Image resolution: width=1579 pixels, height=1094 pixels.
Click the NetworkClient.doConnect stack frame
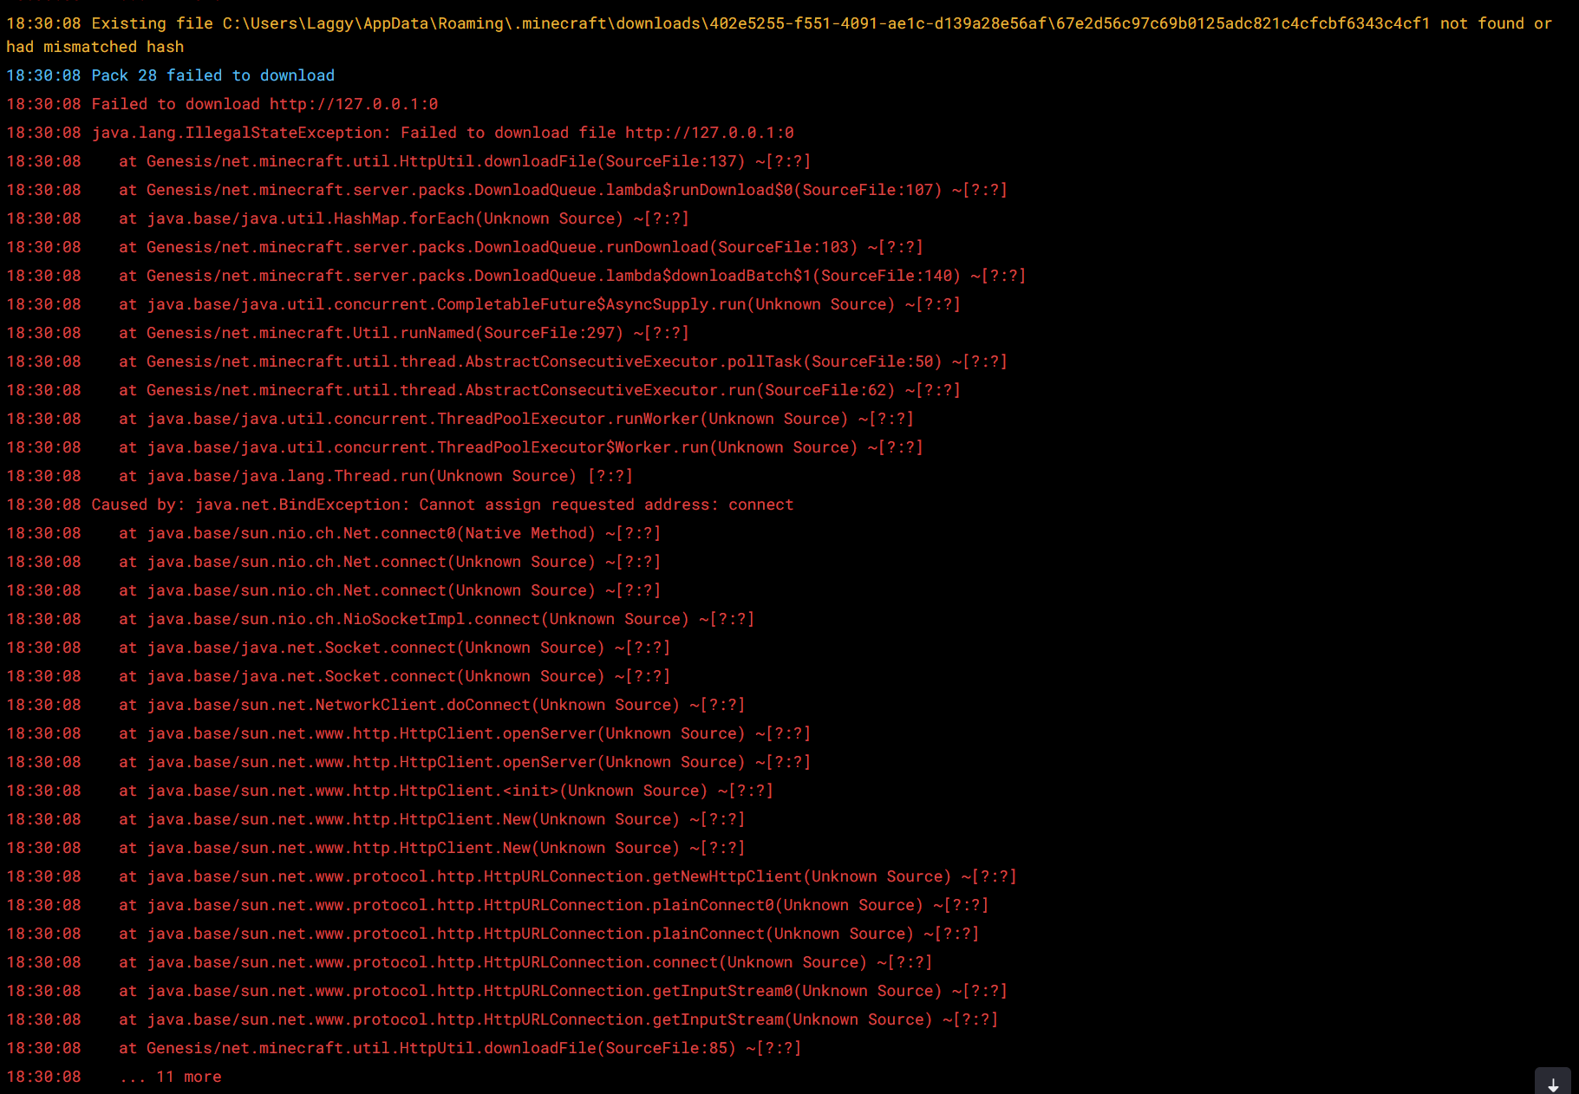432,705
